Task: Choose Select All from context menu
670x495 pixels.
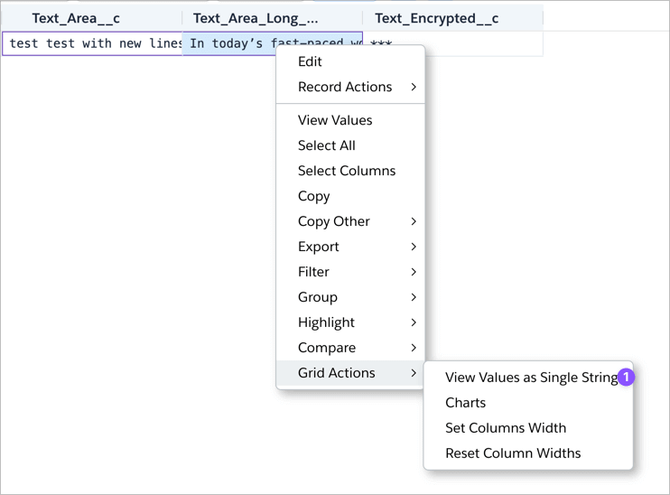Action: (x=327, y=145)
